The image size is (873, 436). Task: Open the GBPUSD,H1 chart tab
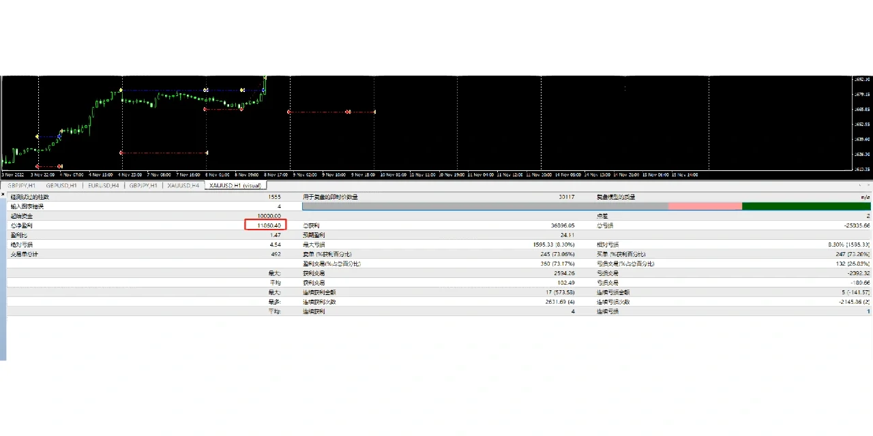(x=61, y=185)
